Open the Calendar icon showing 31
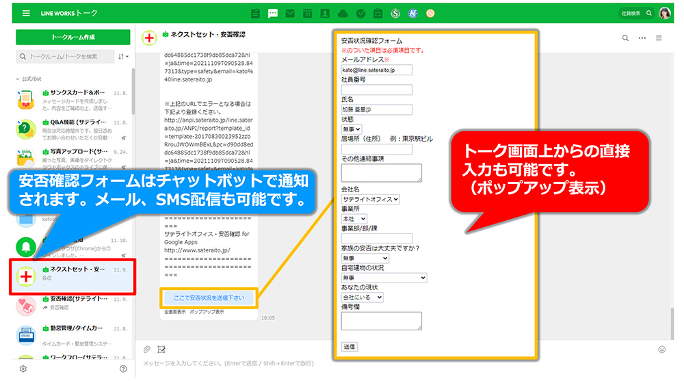Viewport: 684px width, 383px height. pos(308,14)
